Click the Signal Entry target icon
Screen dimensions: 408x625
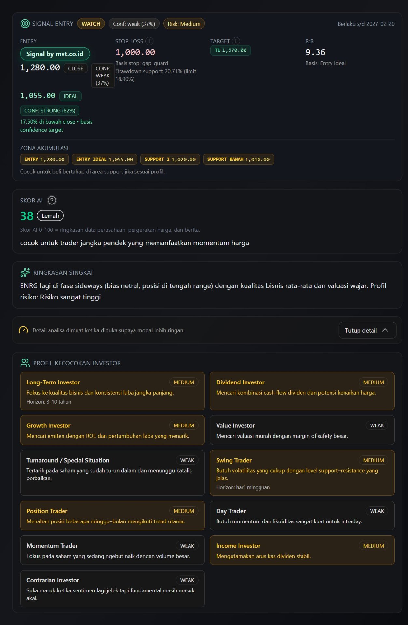25,24
